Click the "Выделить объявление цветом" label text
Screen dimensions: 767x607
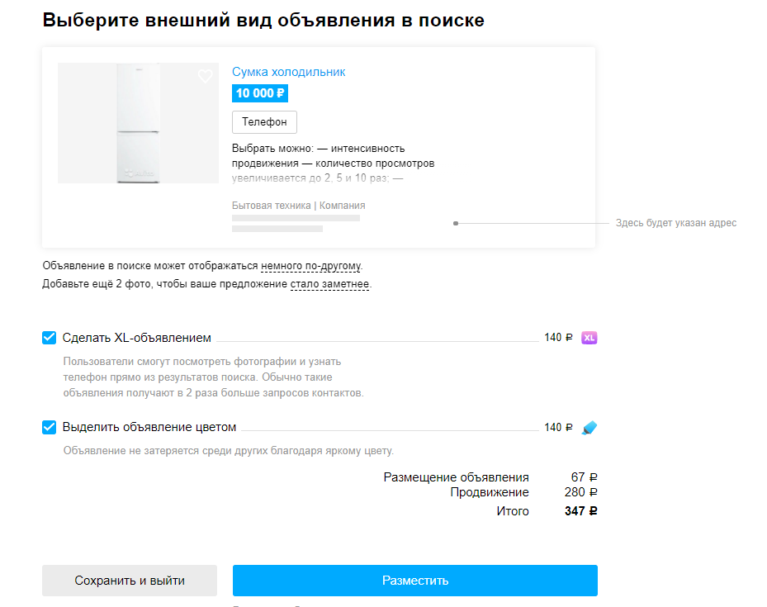coord(149,428)
